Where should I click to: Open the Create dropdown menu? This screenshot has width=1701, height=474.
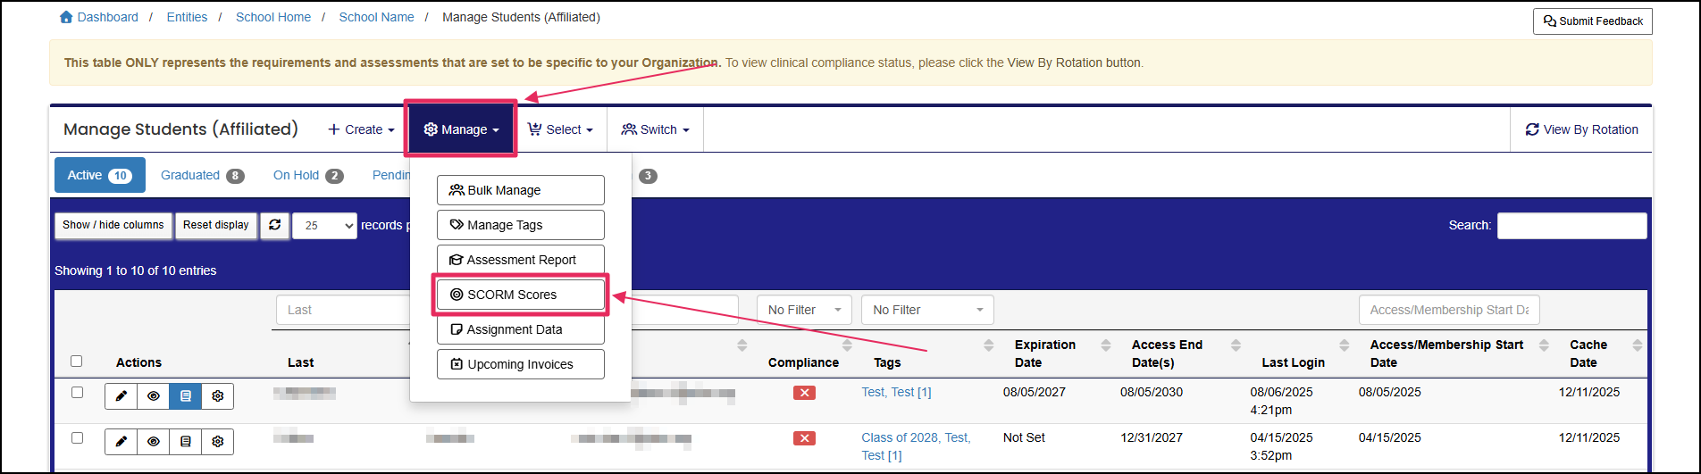pyautogui.click(x=361, y=129)
